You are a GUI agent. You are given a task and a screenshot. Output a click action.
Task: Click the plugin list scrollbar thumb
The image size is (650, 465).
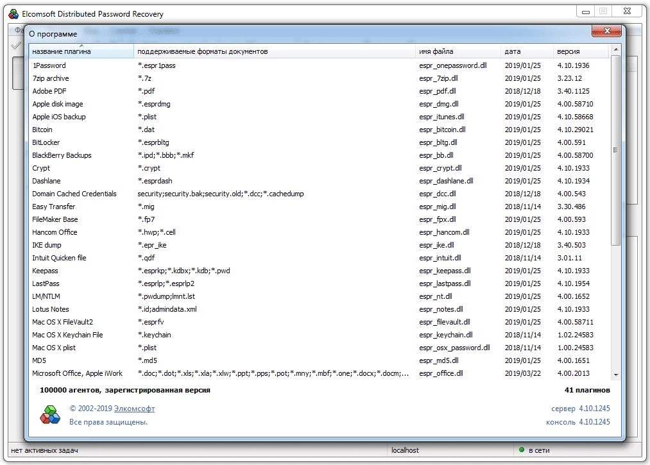click(x=616, y=150)
